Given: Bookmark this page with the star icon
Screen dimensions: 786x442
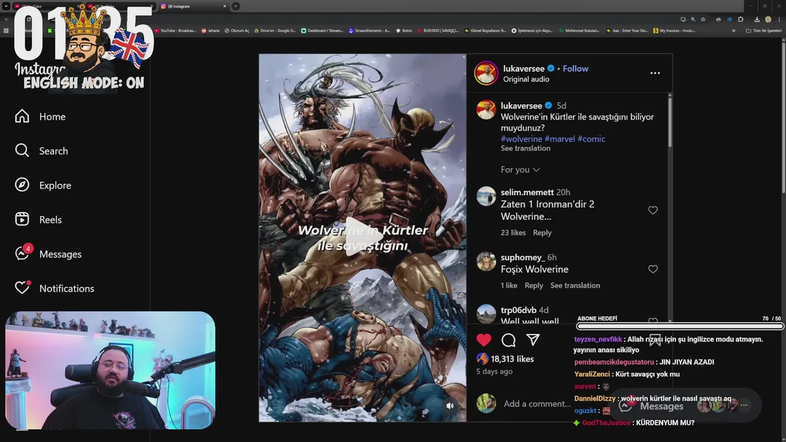Looking at the screenshot, I should 703,20.
